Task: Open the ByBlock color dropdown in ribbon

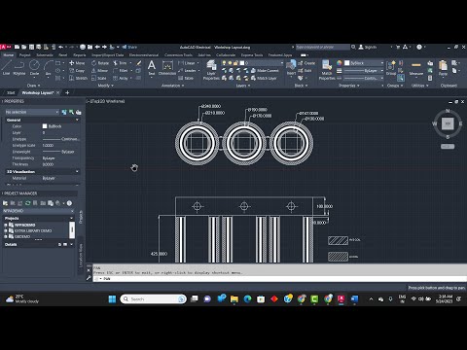Action: tap(364, 63)
